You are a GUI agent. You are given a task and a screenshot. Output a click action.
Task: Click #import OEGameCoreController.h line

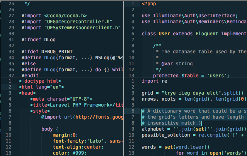click(x=67, y=22)
